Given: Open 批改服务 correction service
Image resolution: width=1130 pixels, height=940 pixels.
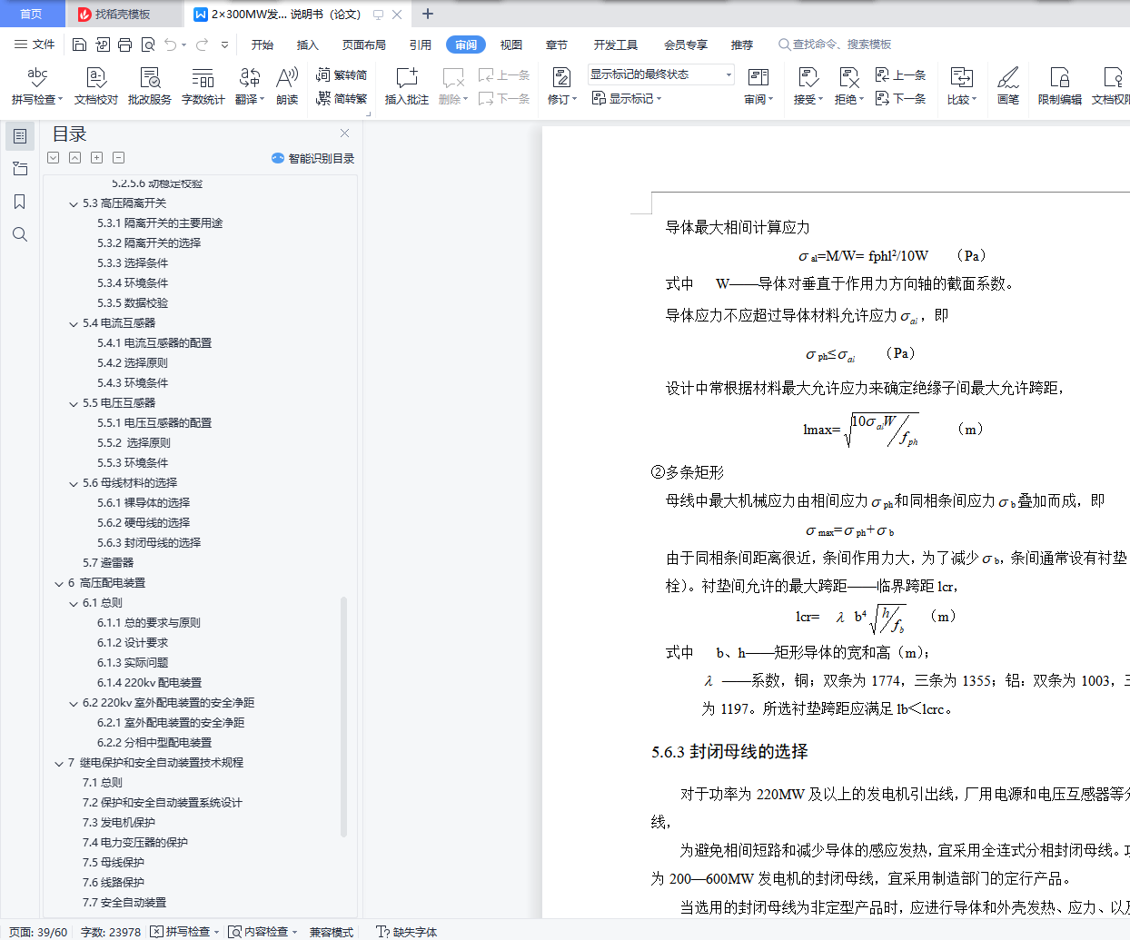Looking at the screenshot, I should click(150, 86).
